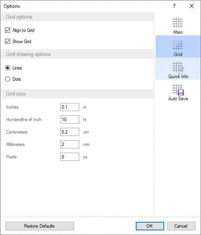This screenshot has width=201, height=235.
Task: Click the Quick Info tab label
Action: coord(178,77)
